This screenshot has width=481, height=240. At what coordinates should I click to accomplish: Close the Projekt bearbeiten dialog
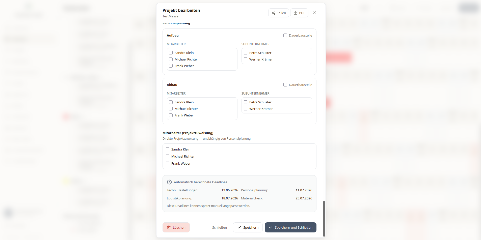pyautogui.click(x=314, y=13)
